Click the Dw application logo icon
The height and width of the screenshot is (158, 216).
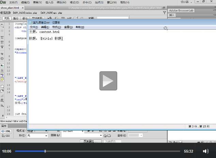(x=3, y=2)
